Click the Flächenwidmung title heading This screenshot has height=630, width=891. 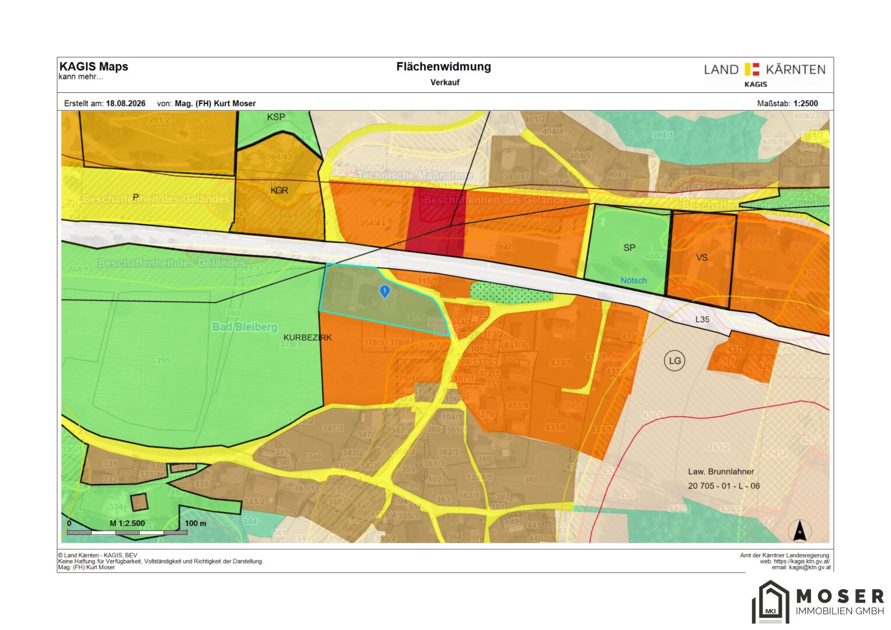443,66
